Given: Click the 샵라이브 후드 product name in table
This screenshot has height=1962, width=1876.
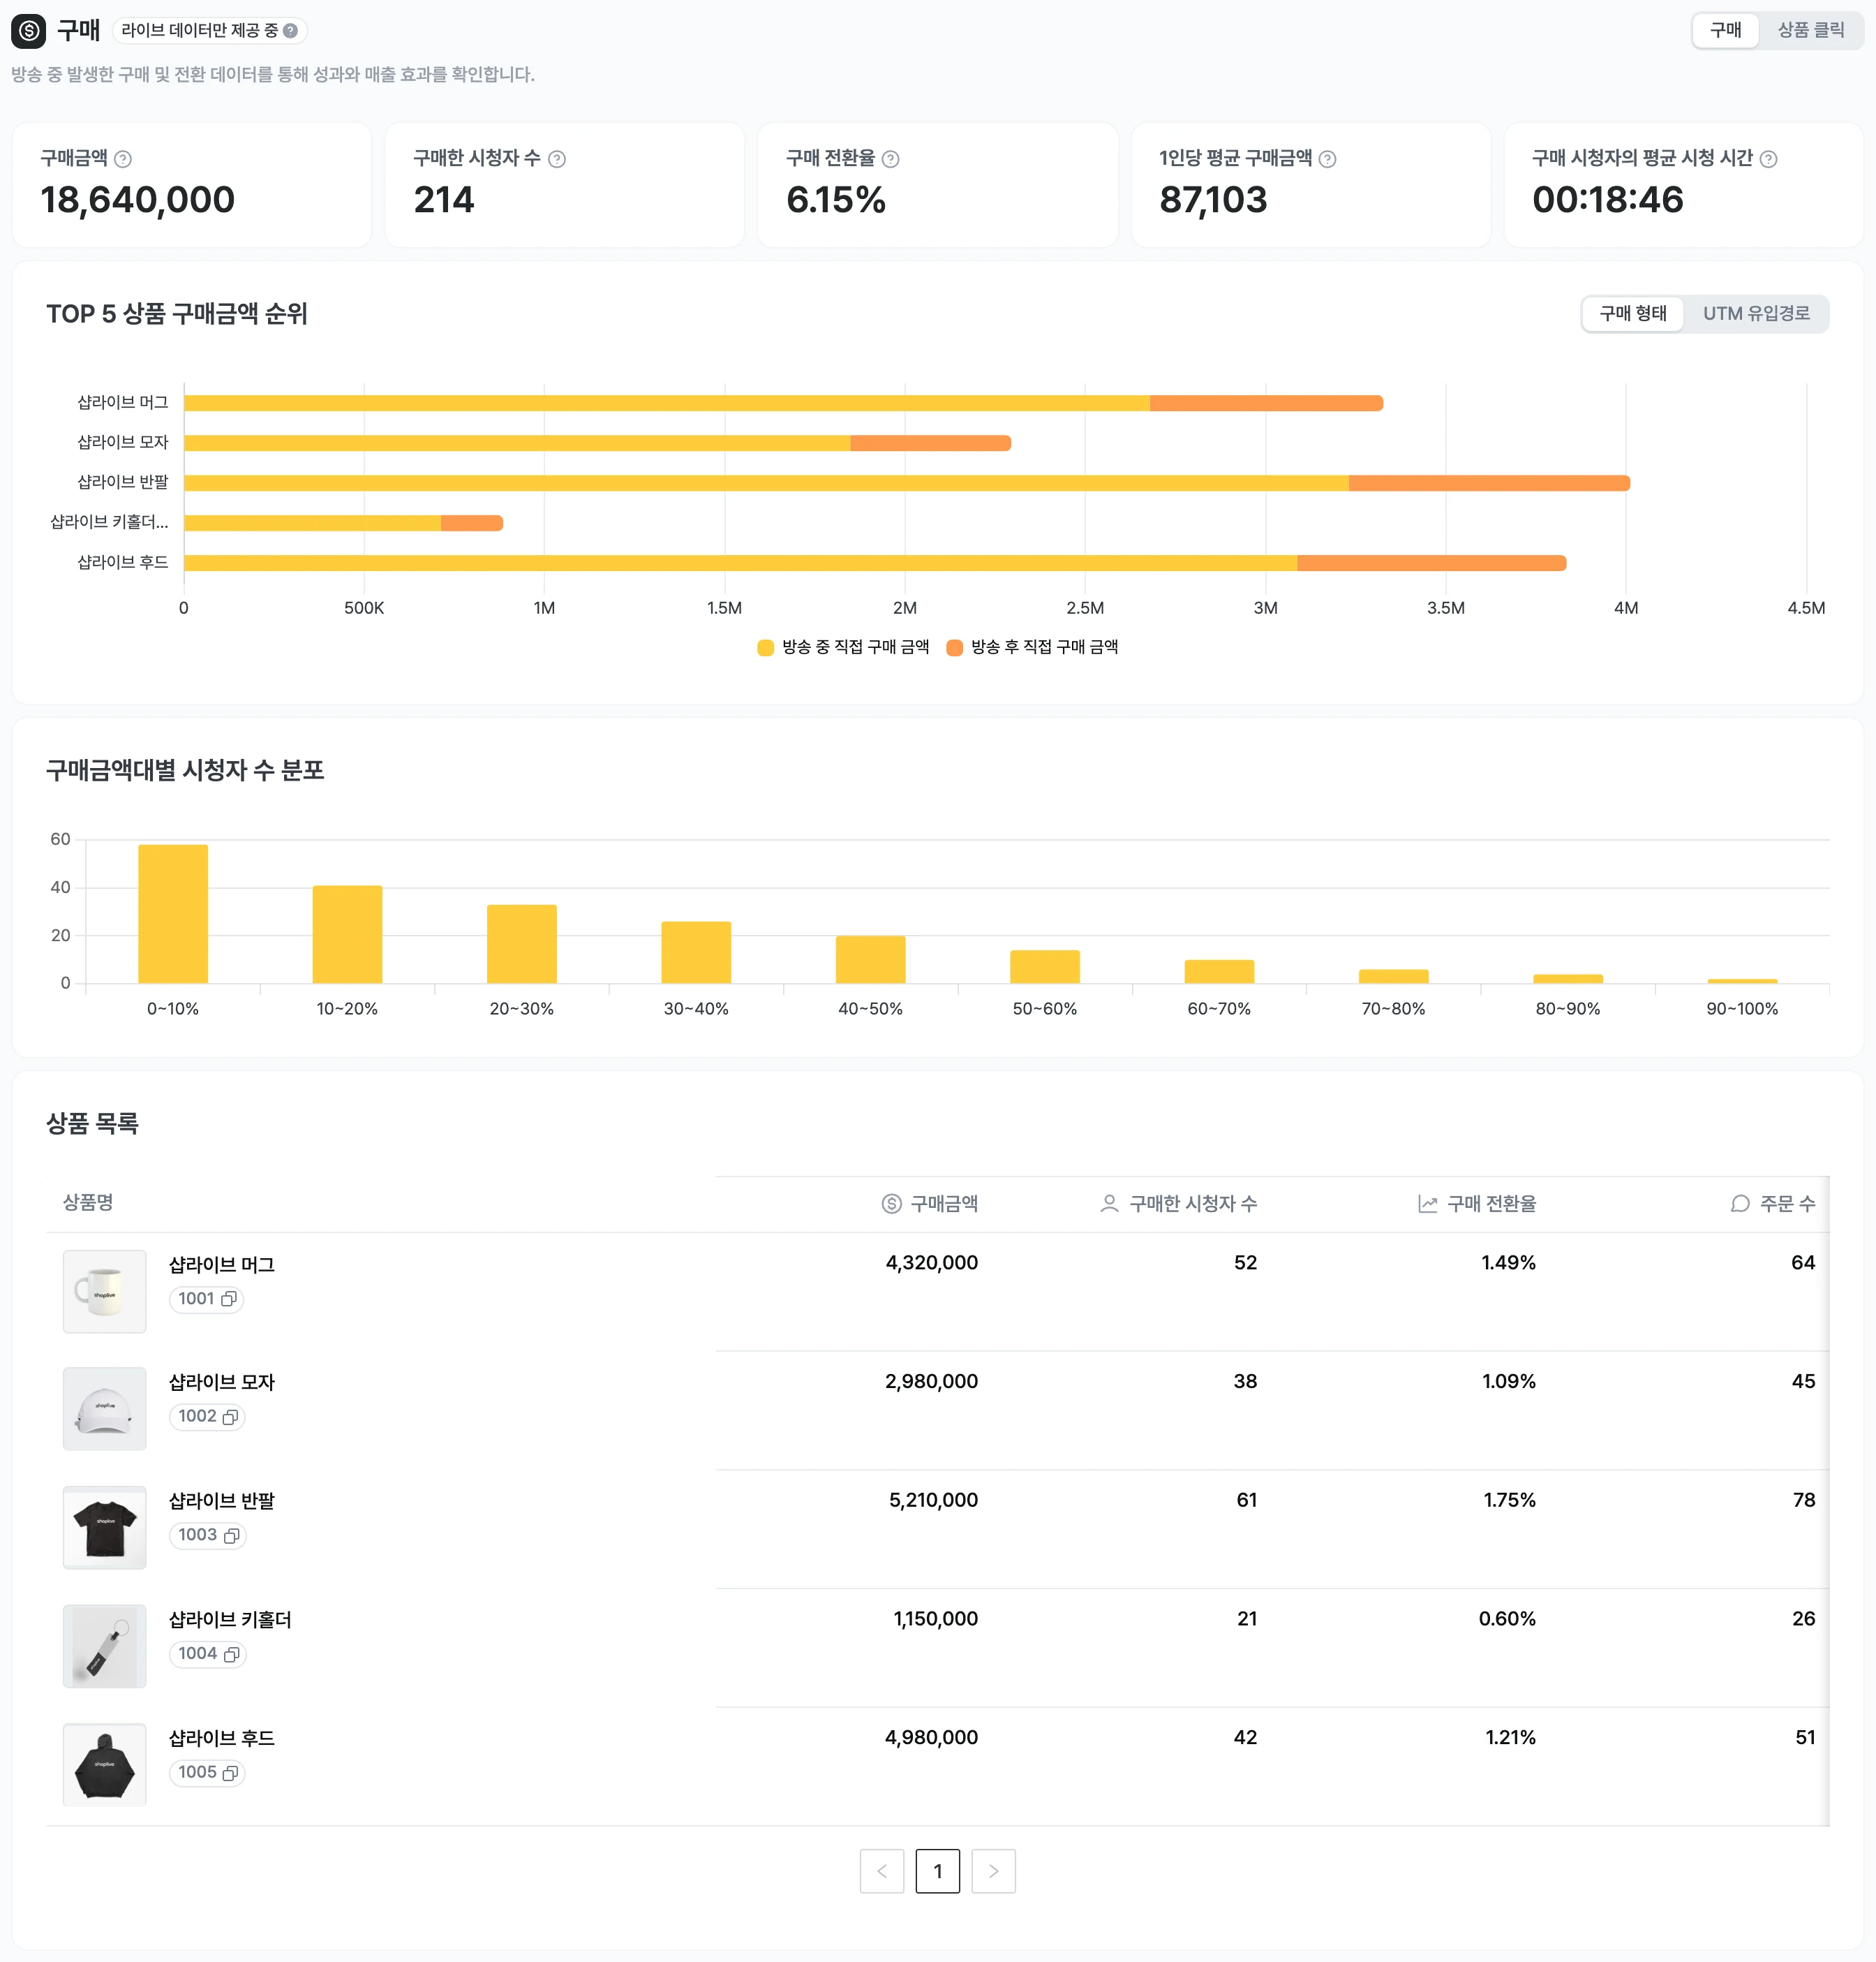Looking at the screenshot, I should pos(222,1738).
